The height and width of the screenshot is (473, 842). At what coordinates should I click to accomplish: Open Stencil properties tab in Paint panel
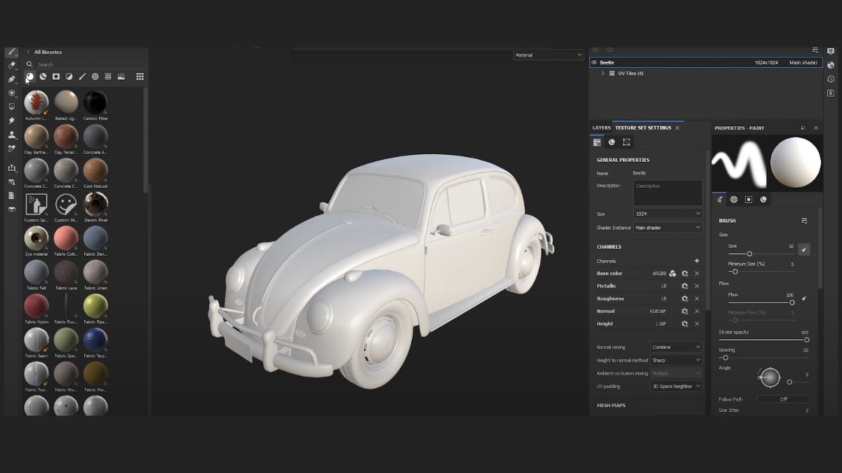click(749, 200)
